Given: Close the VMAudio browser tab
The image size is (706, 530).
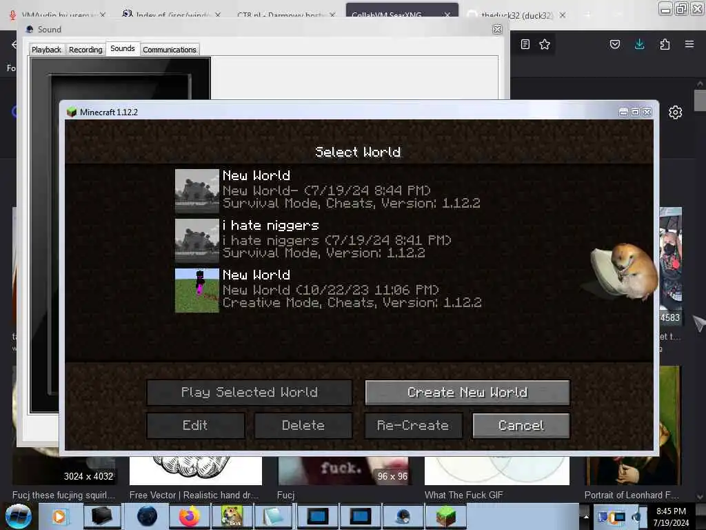Looking at the screenshot, I should coord(103,15).
